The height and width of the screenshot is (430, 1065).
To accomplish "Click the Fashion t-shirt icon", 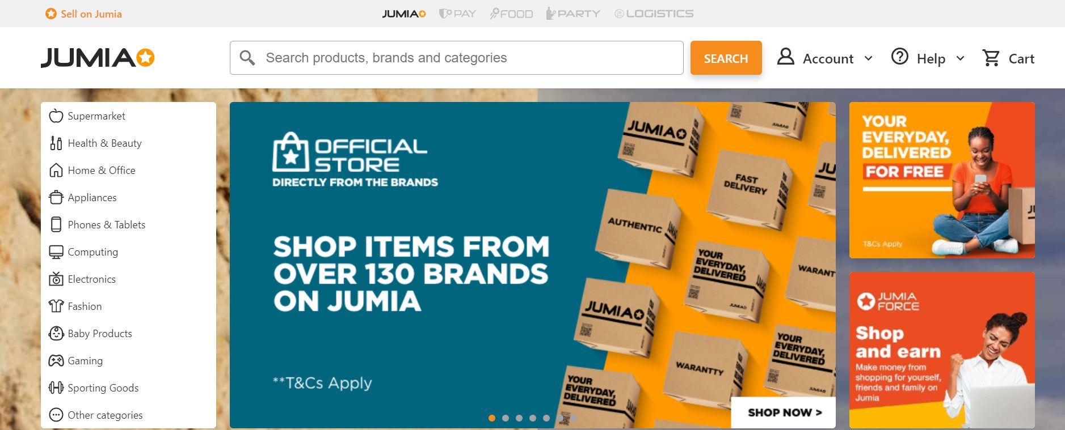I will [56, 306].
